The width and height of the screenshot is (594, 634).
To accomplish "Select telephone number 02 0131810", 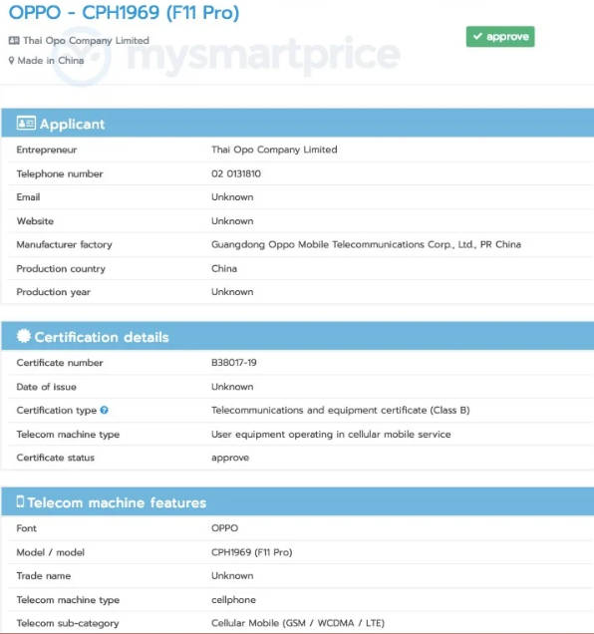I will 236,173.
